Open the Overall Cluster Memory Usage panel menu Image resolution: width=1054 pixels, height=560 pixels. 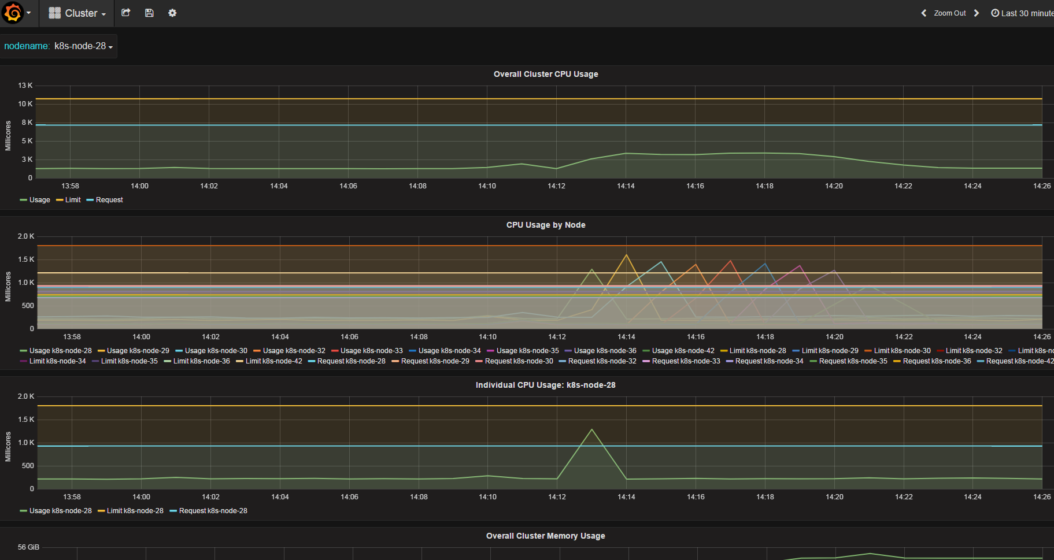545,536
